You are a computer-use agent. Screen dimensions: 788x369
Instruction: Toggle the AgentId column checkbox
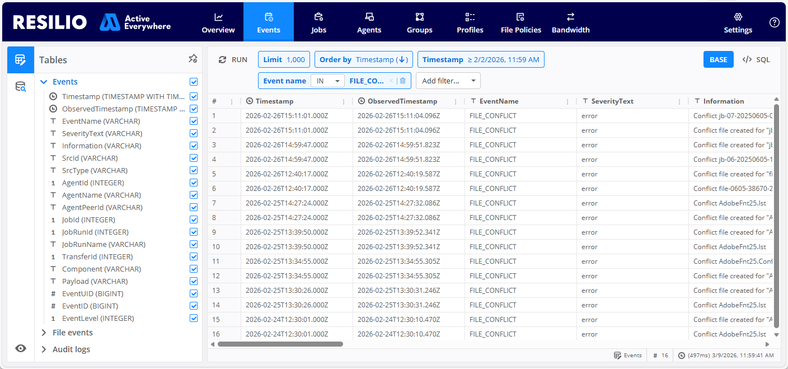coord(194,183)
